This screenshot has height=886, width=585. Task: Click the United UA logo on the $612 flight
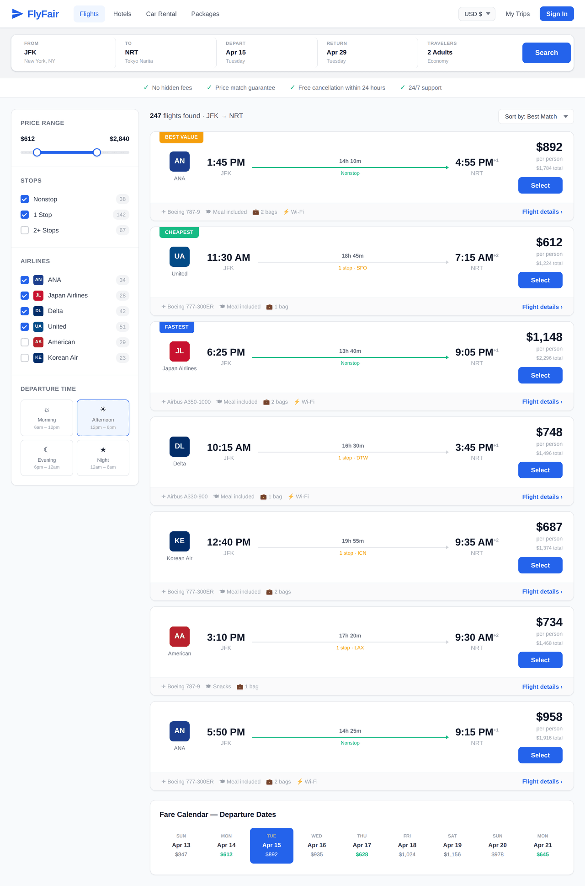180,256
